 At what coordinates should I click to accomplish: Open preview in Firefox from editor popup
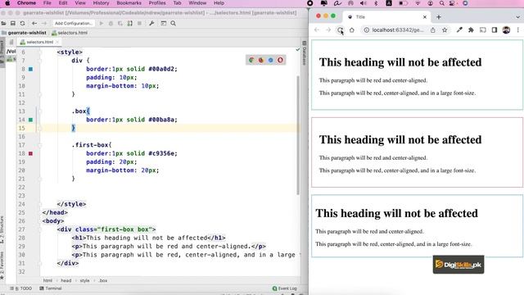pos(261,60)
